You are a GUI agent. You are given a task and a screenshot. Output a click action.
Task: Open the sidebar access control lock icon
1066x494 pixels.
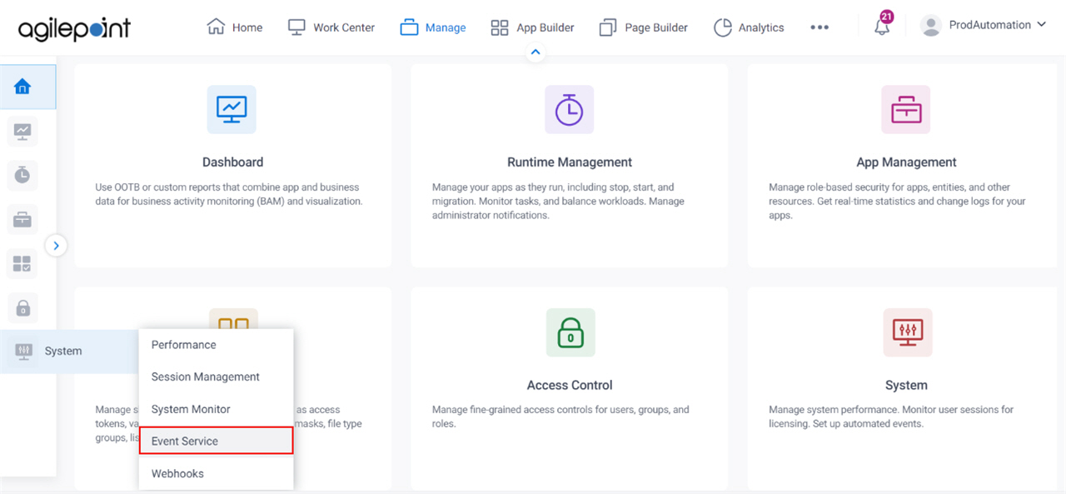click(22, 308)
